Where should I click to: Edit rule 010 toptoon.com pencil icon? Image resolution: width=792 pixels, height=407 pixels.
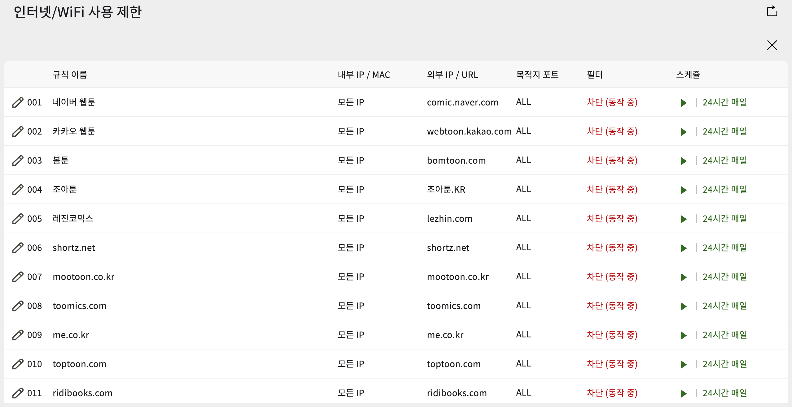click(x=18, y=364)
